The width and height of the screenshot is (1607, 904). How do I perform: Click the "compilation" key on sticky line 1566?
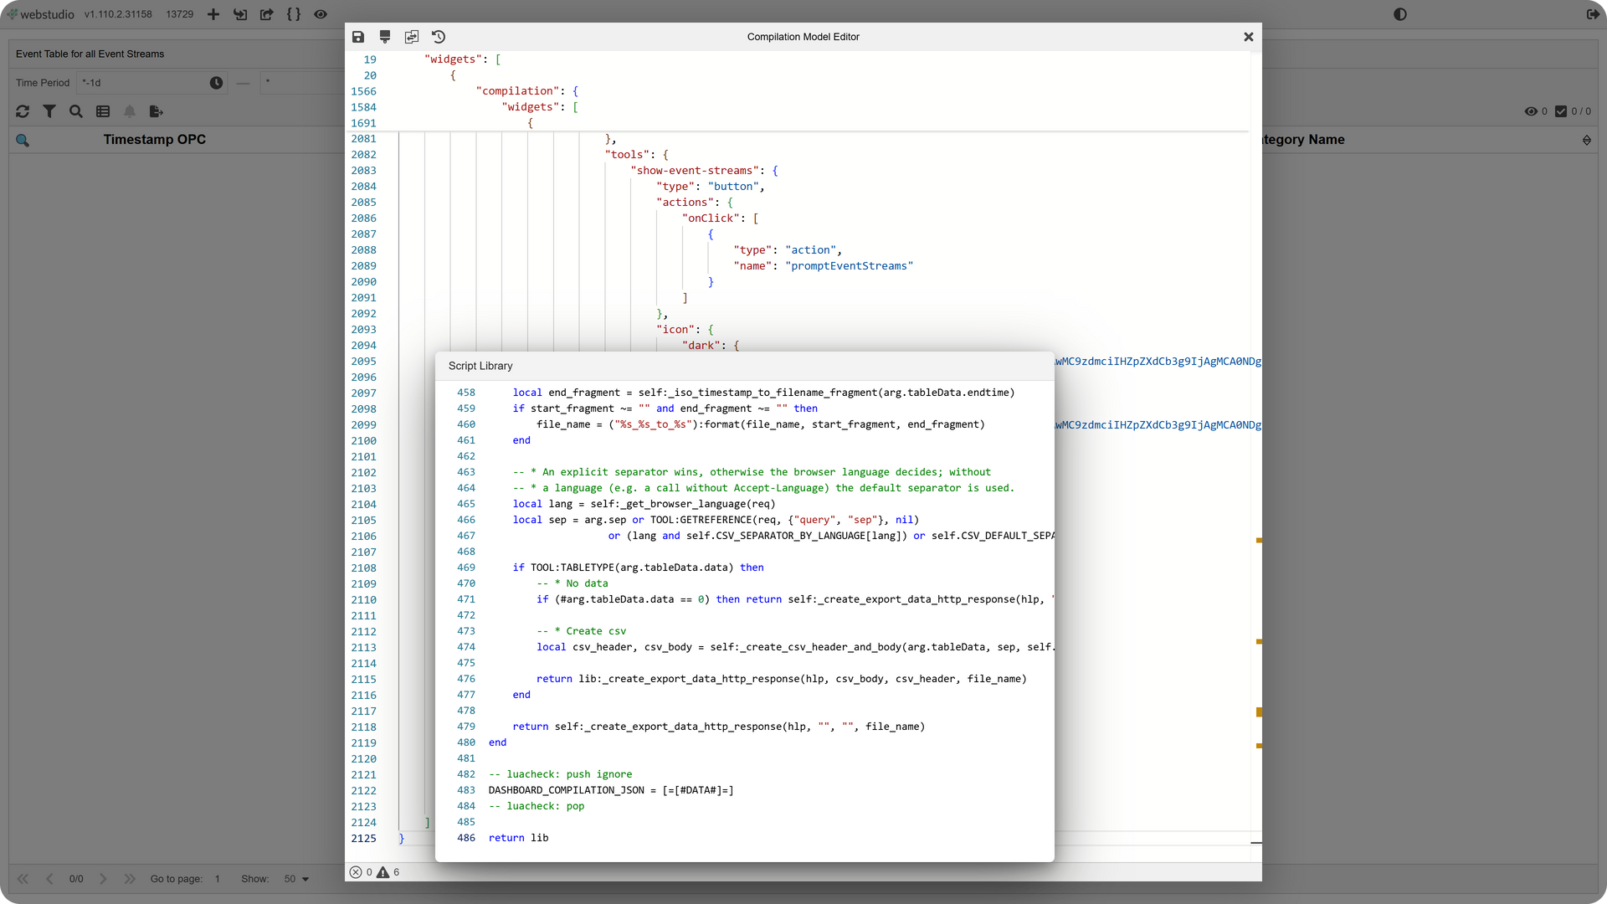coord(517,91)
